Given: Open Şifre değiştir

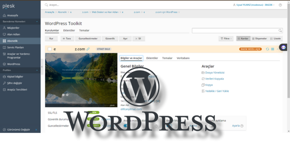Looking at the screenshot, I should coord(15,83).
